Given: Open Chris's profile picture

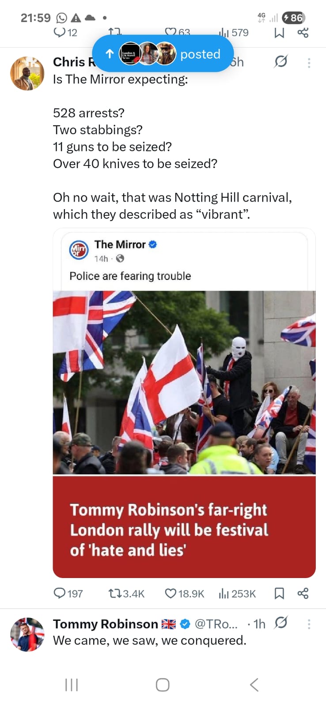Looking at the screenshot, I should pyautogui.click(x=27, y=73).
